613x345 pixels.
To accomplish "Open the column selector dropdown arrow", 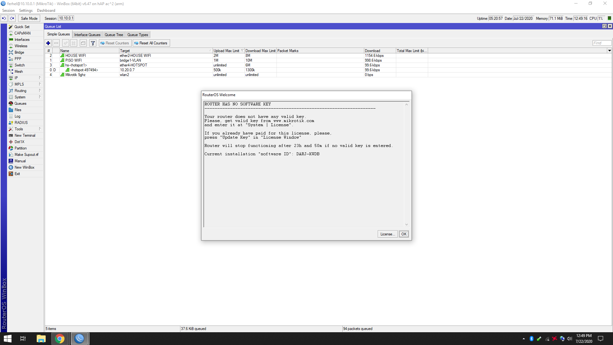I will pyautogui.click(x=609, y=50).
